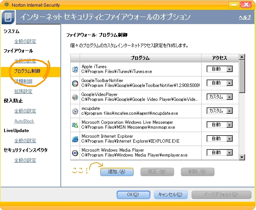
Task: Select the Windows Media Player icon
Action: click(75, 153)
